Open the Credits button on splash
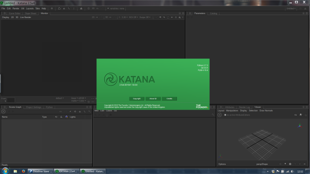 pos(169,98)
